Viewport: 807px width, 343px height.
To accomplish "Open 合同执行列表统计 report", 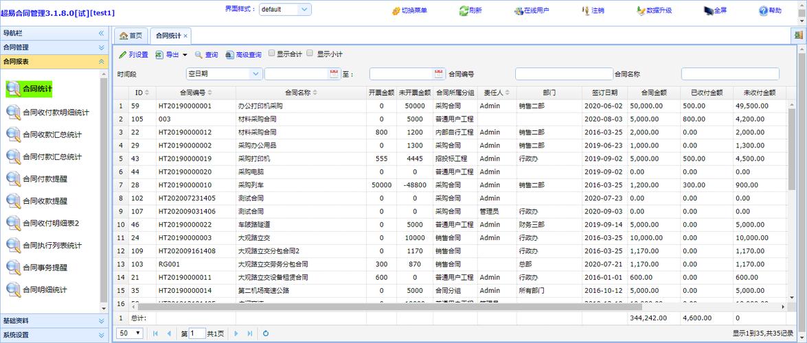I will [44, 246].
